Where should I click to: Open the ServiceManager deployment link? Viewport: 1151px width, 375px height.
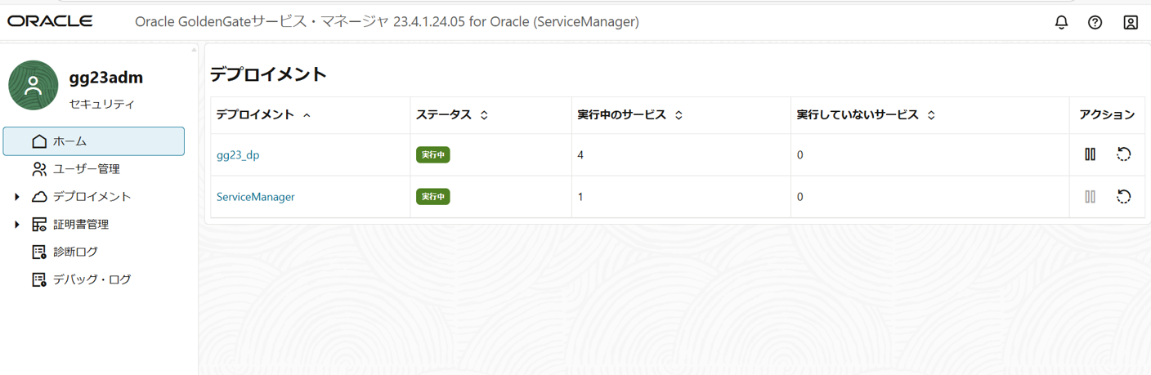coord(255,197)
